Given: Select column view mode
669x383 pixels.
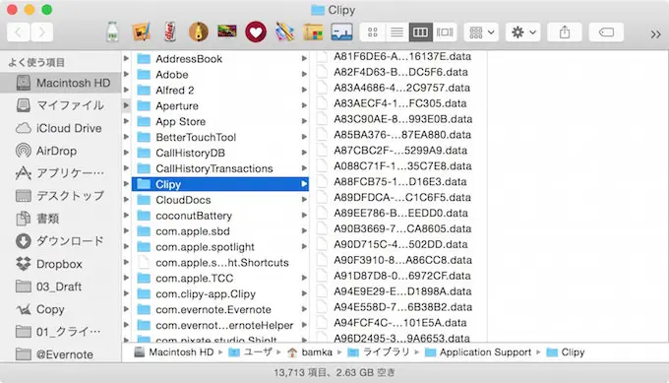Looking at the screenshot, I should pos(421,32).
